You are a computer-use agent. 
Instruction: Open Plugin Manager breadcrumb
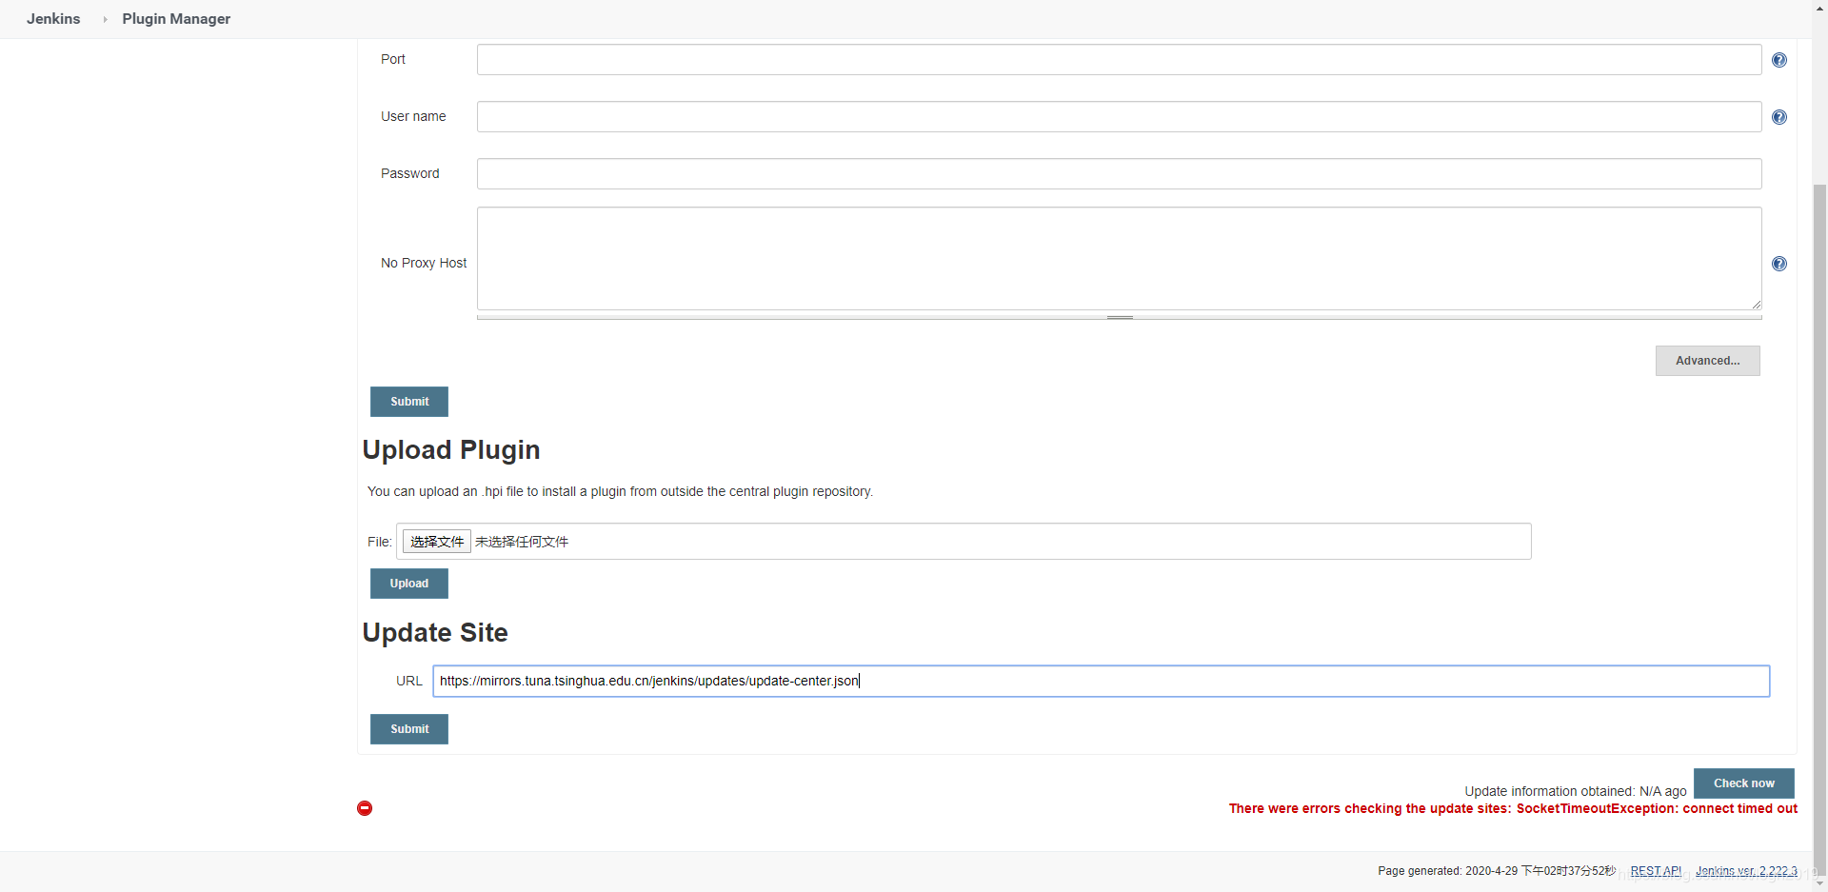[176, 19]
